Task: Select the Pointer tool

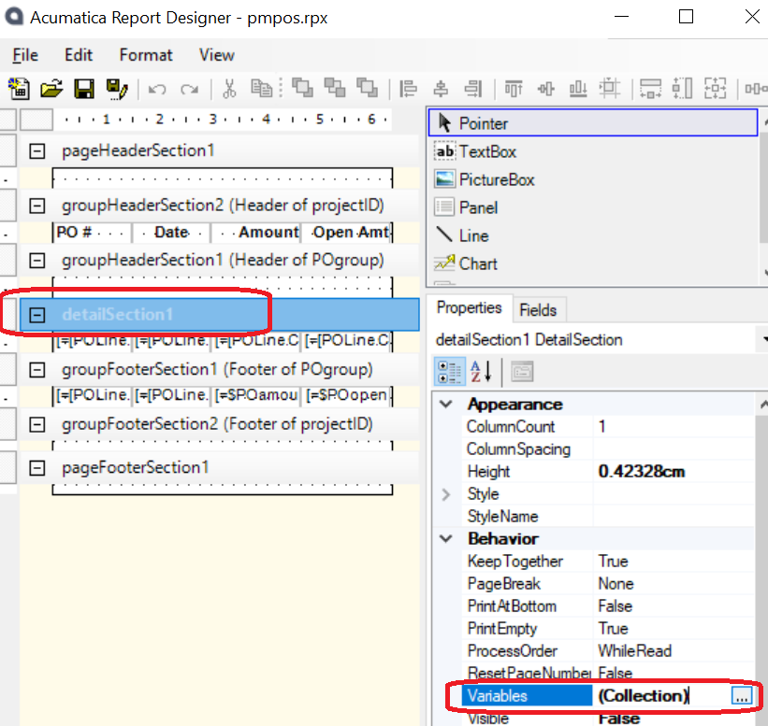Action: click(593, 122)
